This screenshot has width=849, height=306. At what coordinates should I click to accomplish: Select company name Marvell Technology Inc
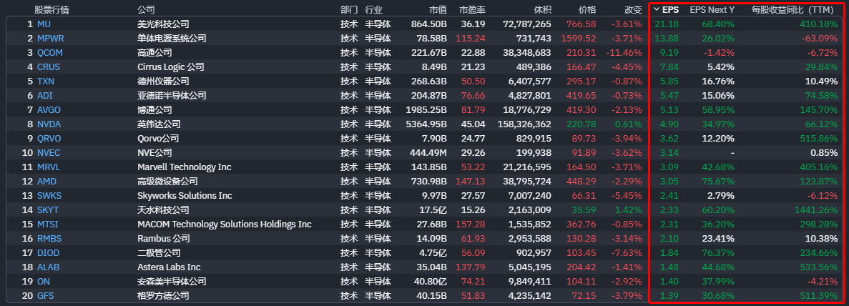tap(184, 167)
